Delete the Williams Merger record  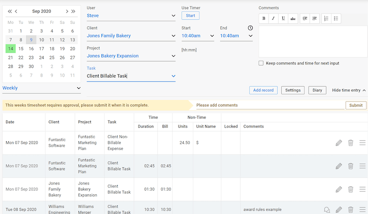point(351,209)
